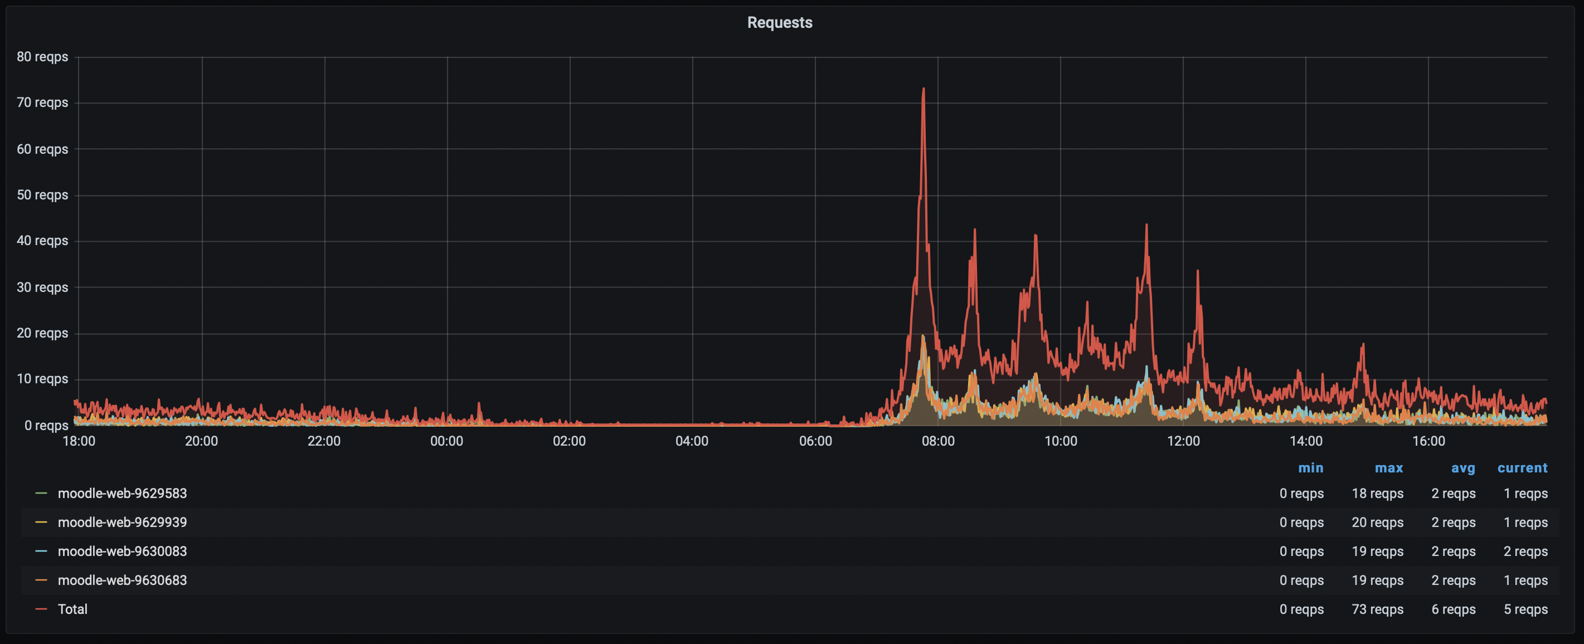Click the 73 reqps max value for Total
Image resolution: width=1584 pixels, height=644 pixels.
[1377, 609]
